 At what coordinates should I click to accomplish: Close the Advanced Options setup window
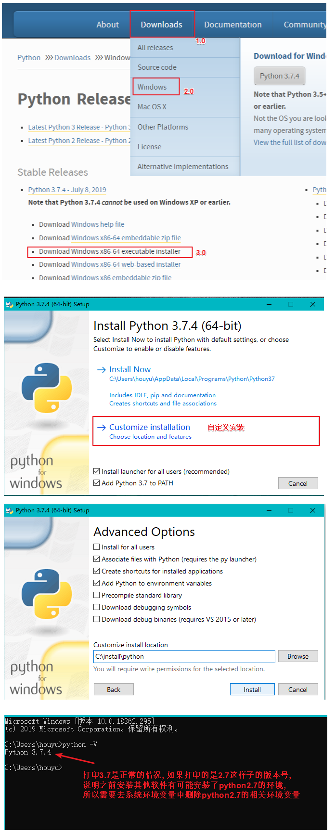[x=313, y=510]
